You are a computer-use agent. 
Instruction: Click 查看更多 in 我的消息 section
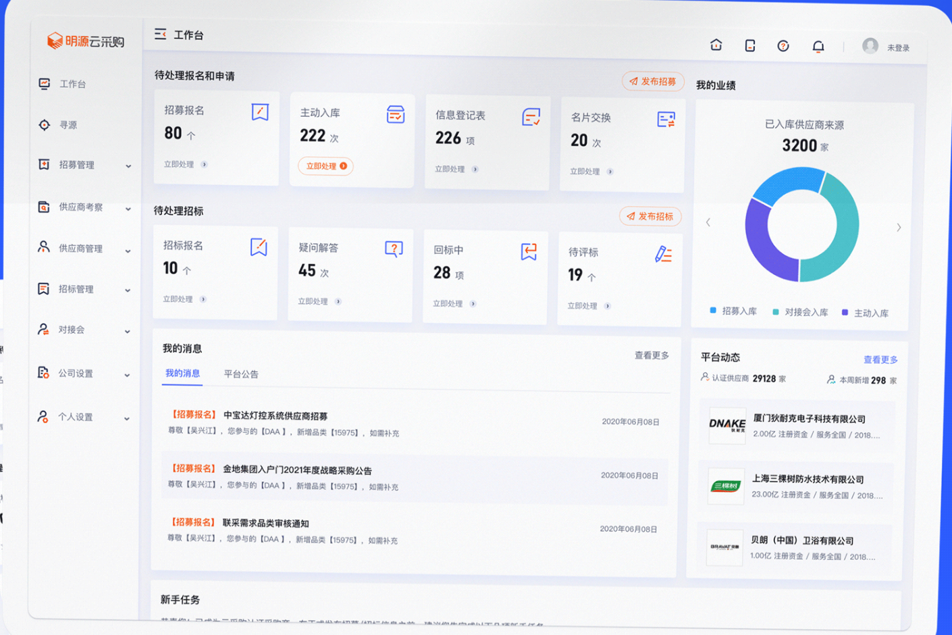[652, 355]
